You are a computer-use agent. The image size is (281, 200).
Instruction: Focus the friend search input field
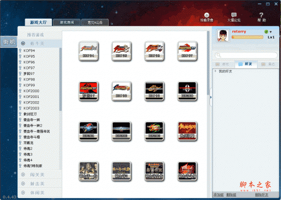(x=246, y=55)
